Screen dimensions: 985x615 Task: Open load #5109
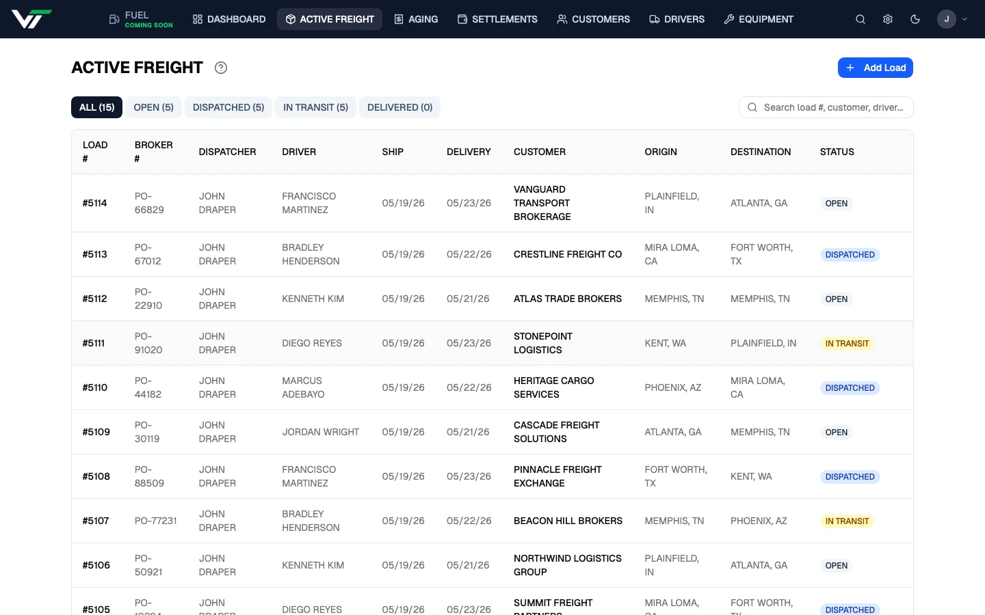click(x=492, y=432)
